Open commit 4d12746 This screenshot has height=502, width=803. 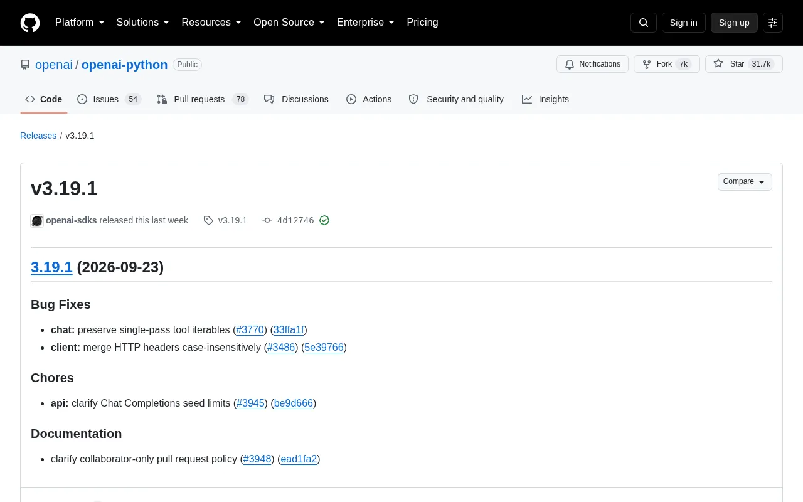pyautogui.click(x=295, y=220)
